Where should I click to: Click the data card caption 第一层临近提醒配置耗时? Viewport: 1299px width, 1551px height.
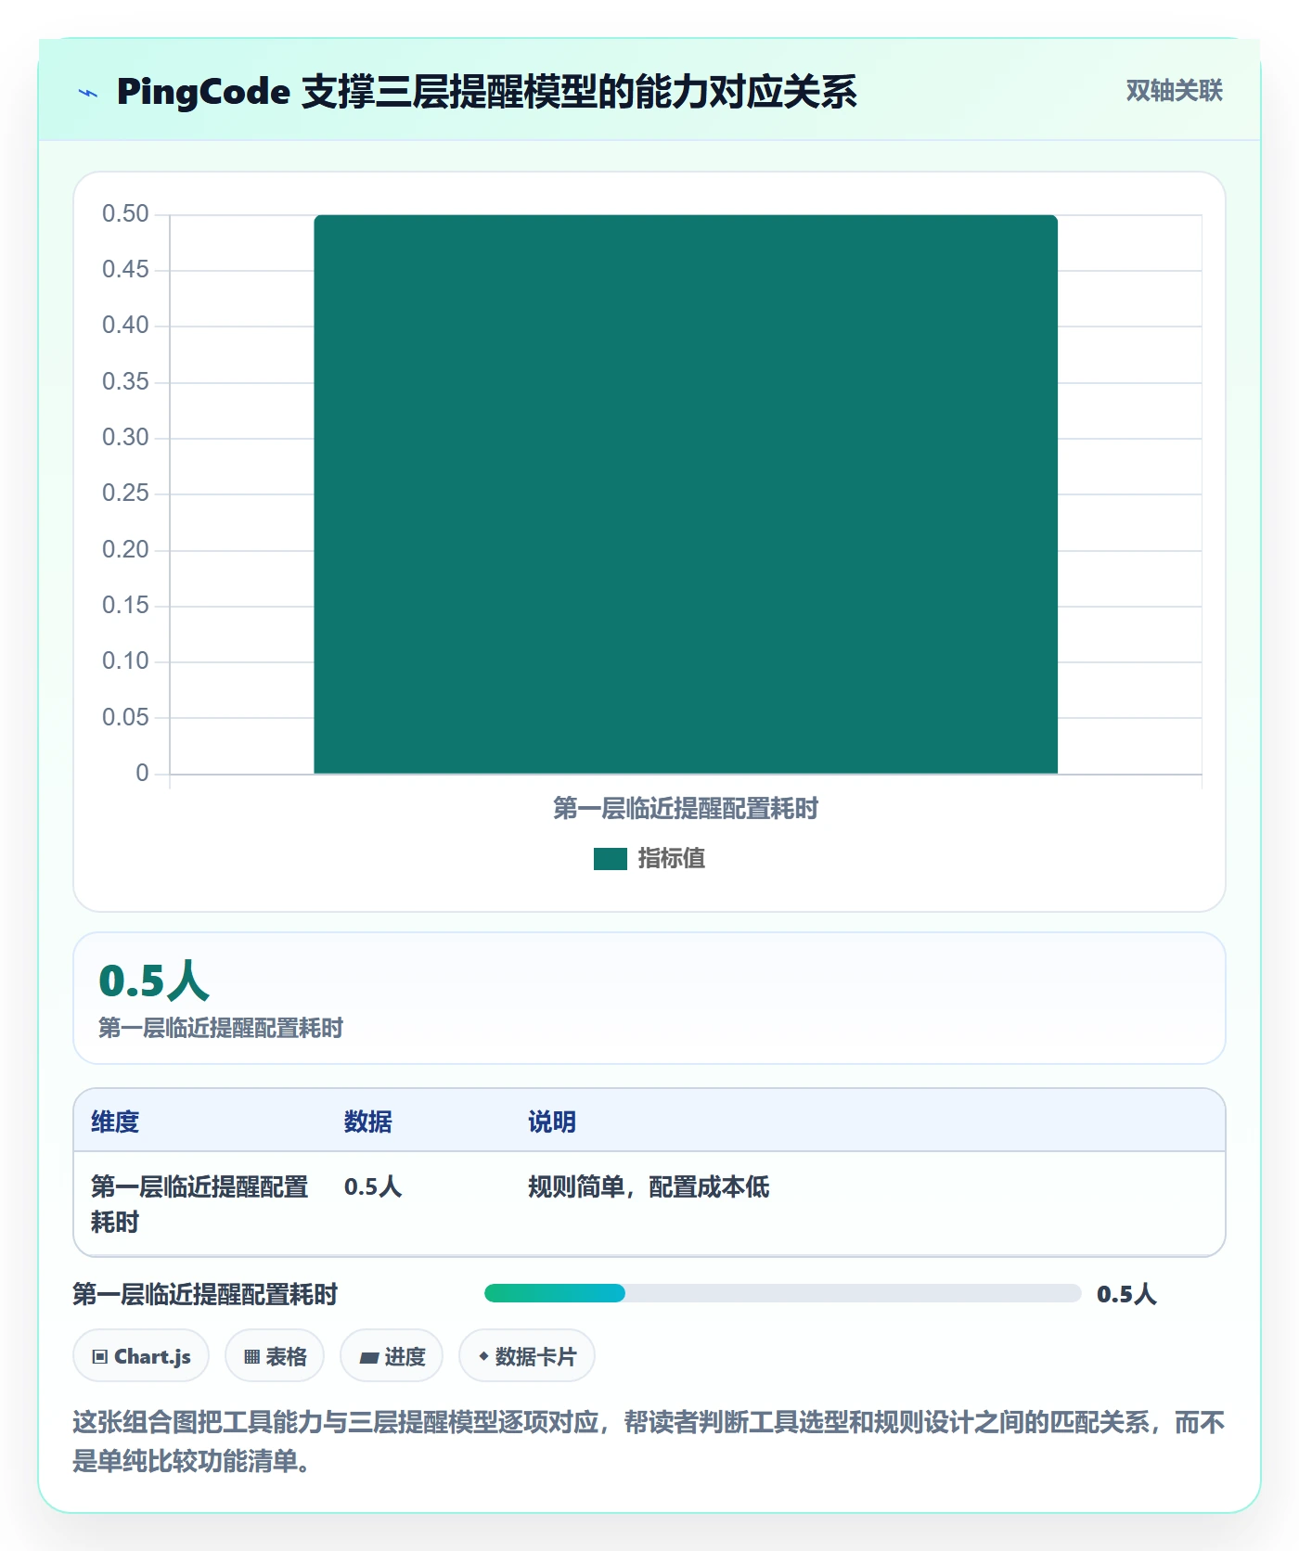point(221,1028)
